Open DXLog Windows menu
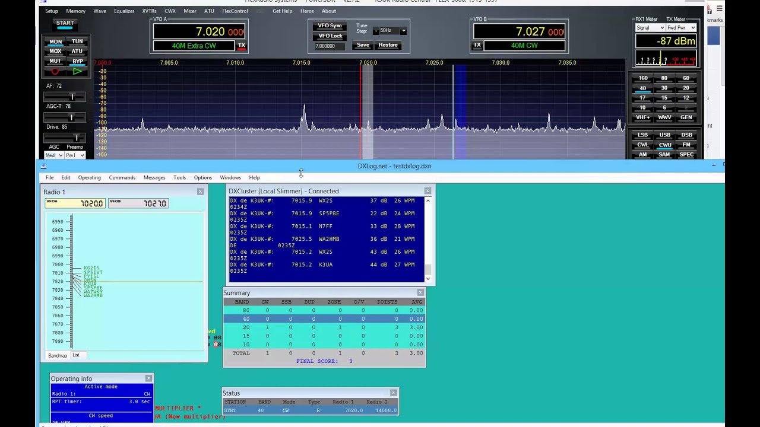The height and width of the screenshot is (427, 760). pyautogui.click(x=230, y=178)
